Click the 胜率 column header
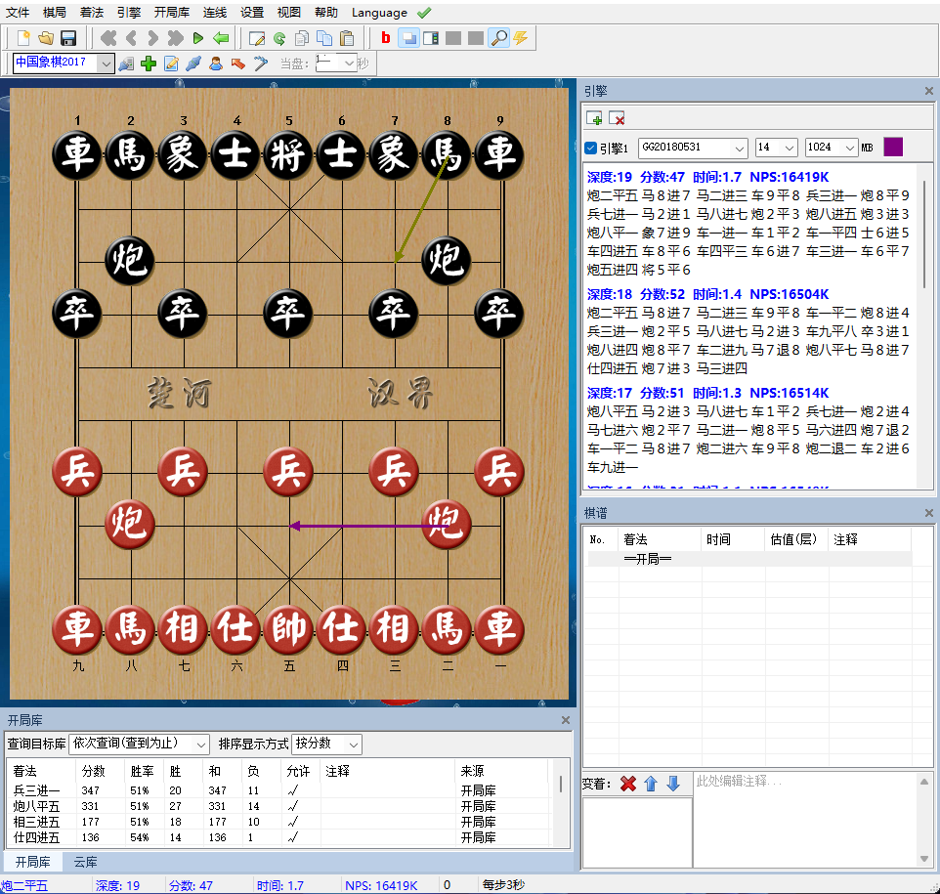 [142, 771]
